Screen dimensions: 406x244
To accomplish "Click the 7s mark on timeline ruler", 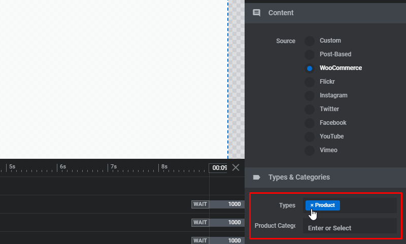I will tap(114, 166).
